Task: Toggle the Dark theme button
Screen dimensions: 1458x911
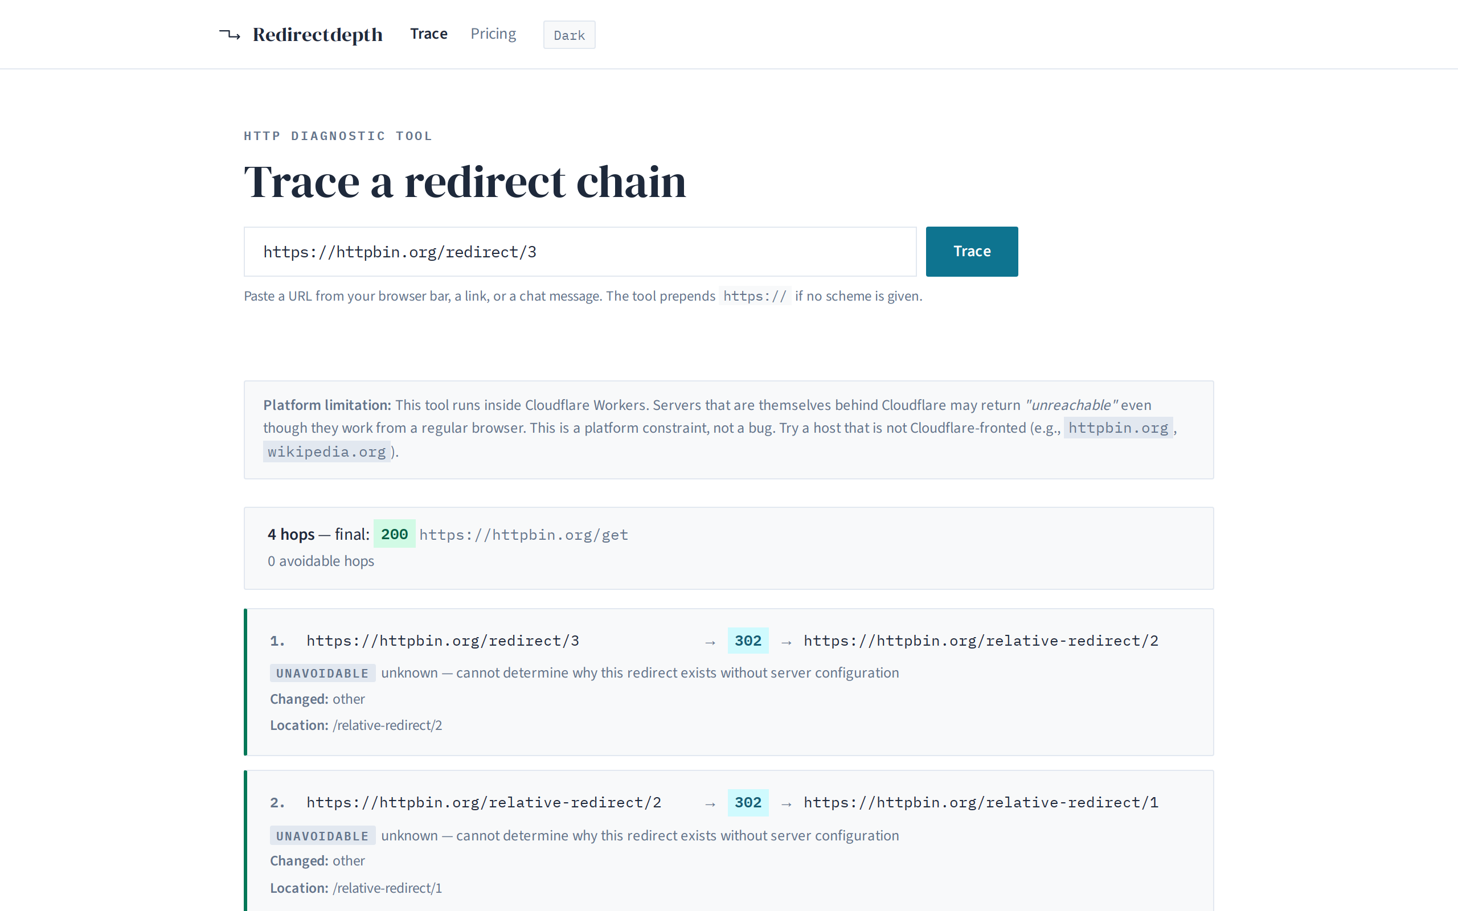Action: [569, 35]
